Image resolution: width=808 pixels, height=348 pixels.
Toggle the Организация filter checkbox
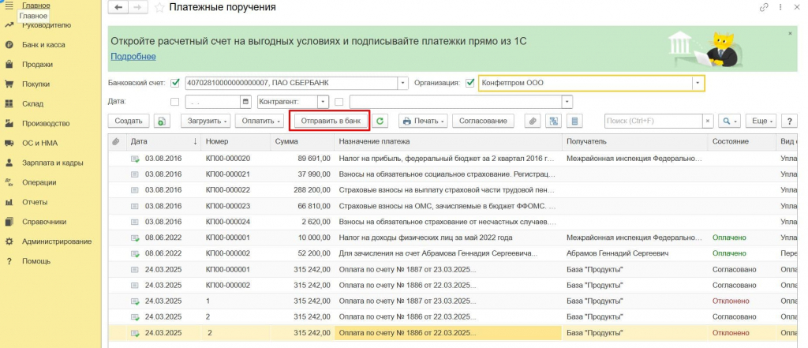click(x=470, y=83)
